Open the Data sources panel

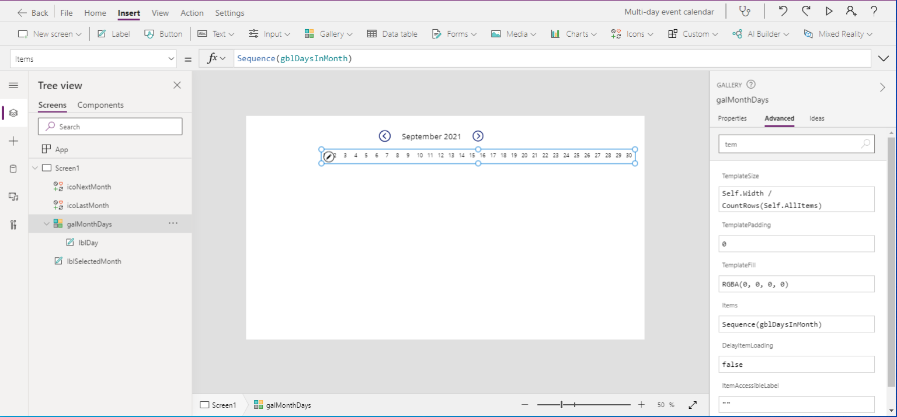pyautogui.click(x=13, y=169)
